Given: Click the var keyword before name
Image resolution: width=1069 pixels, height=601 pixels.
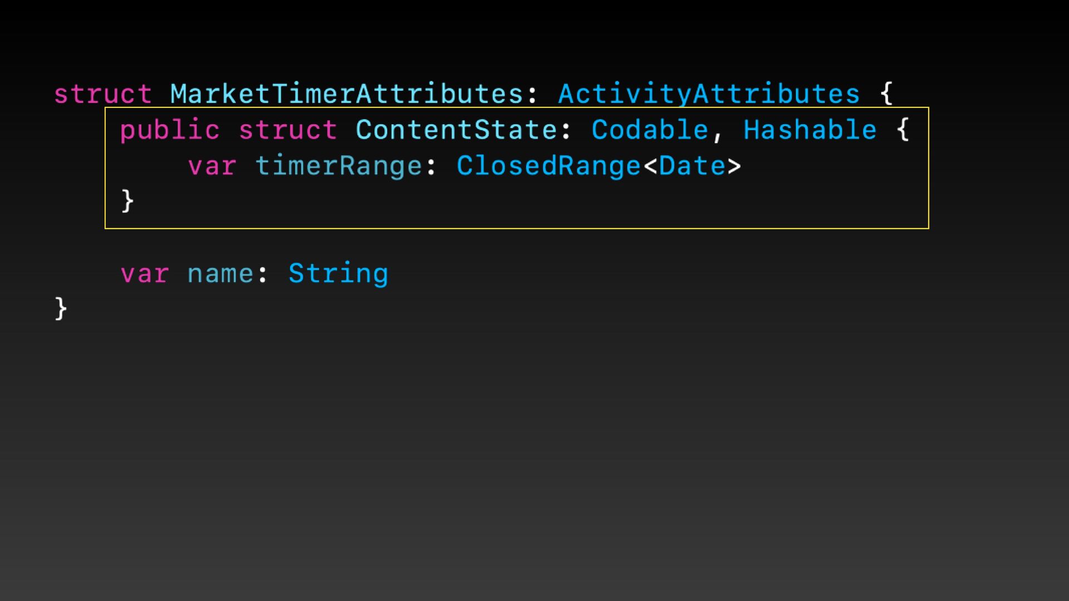Looking at the screenshot, I should pos(145,274).
